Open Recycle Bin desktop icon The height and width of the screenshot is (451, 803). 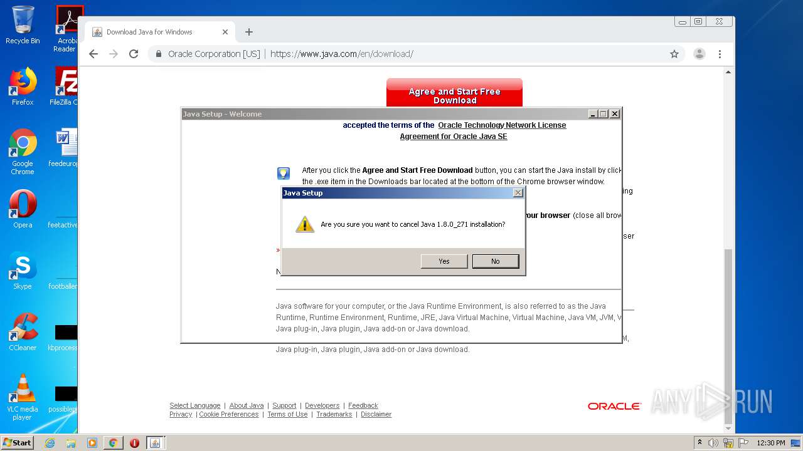23,25
